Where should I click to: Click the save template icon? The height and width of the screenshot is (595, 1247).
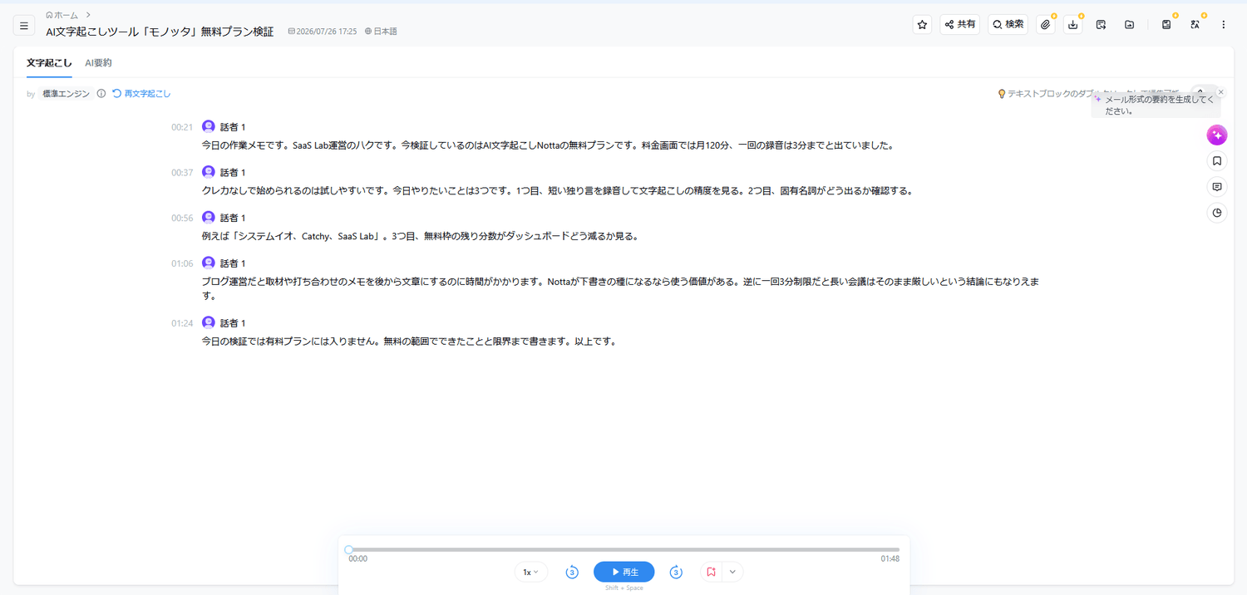(1166, 25)
